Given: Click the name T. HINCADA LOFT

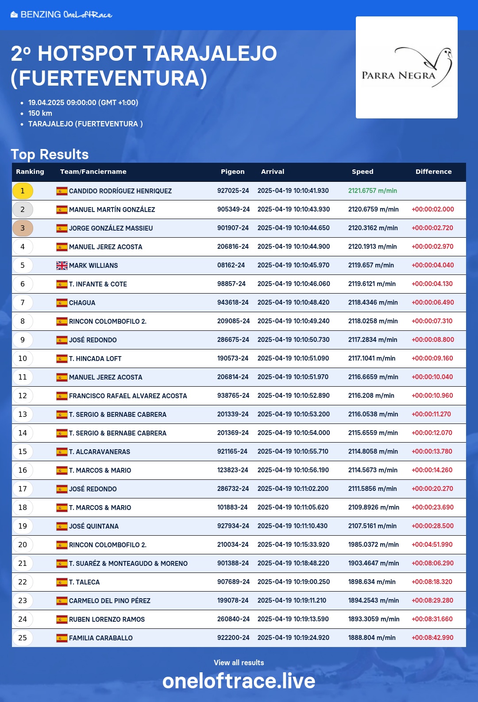Looking at the screenshot, I should pyautogui.click(x=95, y=359).
